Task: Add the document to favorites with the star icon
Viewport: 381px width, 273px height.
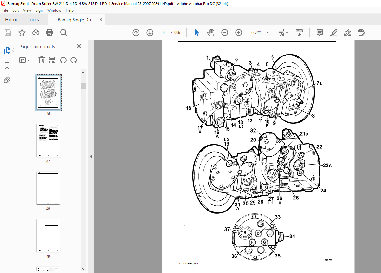Action: tap(22, 33)
